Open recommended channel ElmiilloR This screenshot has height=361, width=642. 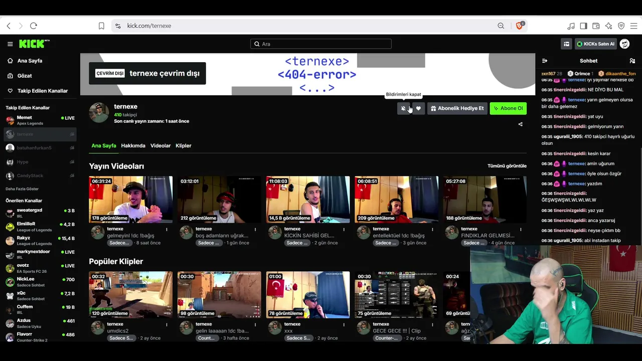[40, 227]
